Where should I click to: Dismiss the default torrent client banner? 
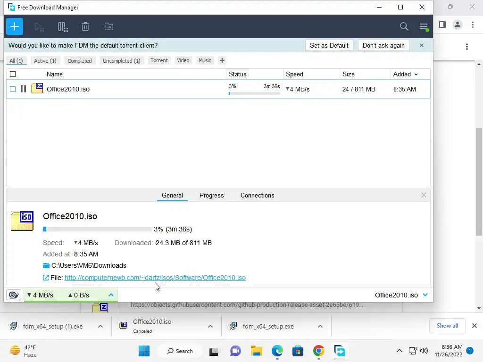[x=421, y=45]
